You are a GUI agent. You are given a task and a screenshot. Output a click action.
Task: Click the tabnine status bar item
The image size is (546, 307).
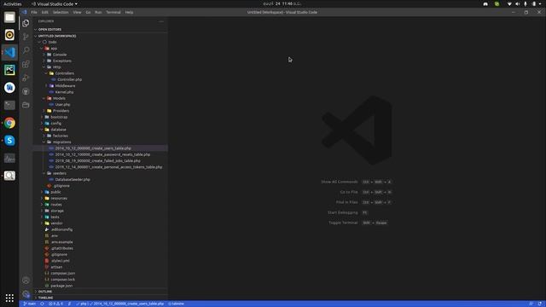tap(177, 304)
